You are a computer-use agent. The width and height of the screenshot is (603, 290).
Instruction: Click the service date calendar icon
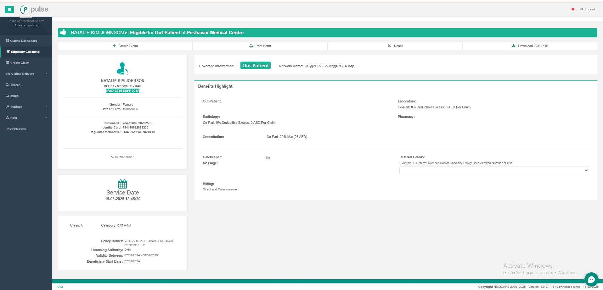pyautogui.click(x=122, y=184)
